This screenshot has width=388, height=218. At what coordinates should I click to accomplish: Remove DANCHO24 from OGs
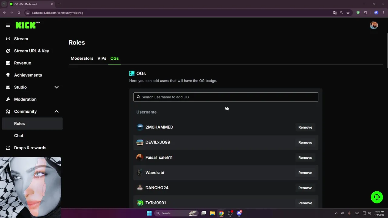305,188
